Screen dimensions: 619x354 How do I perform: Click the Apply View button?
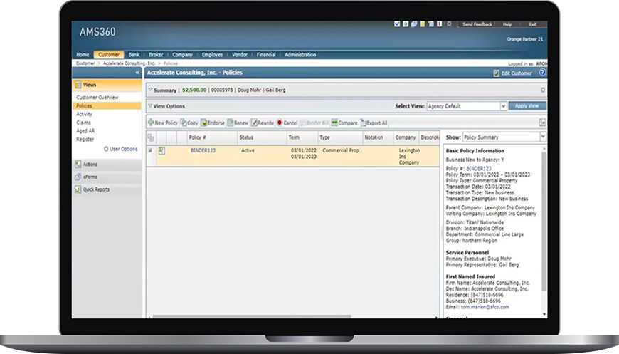[x=527, y=106]
